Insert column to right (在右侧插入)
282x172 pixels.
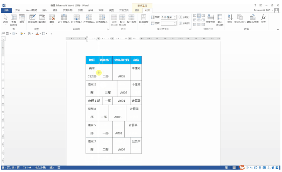pyautogui.click(x=102, y=19)
